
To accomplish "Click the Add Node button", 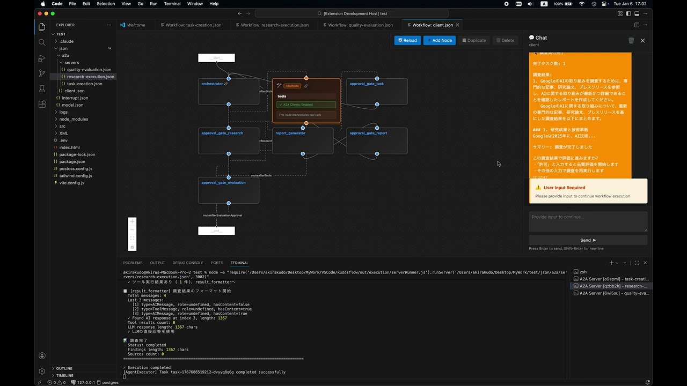I will [x=440, y=40].
